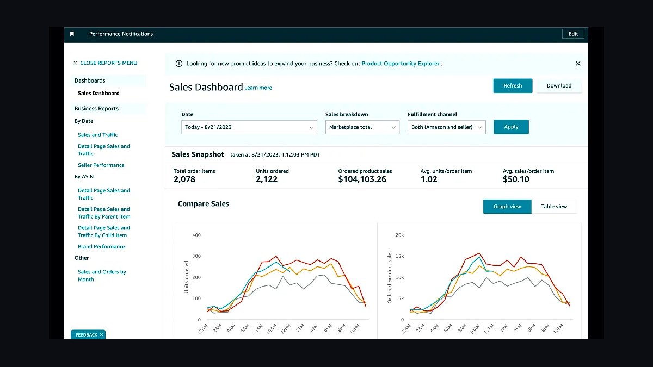Apply the selected filters
This screenshot has height=367, width=653.
511,127
